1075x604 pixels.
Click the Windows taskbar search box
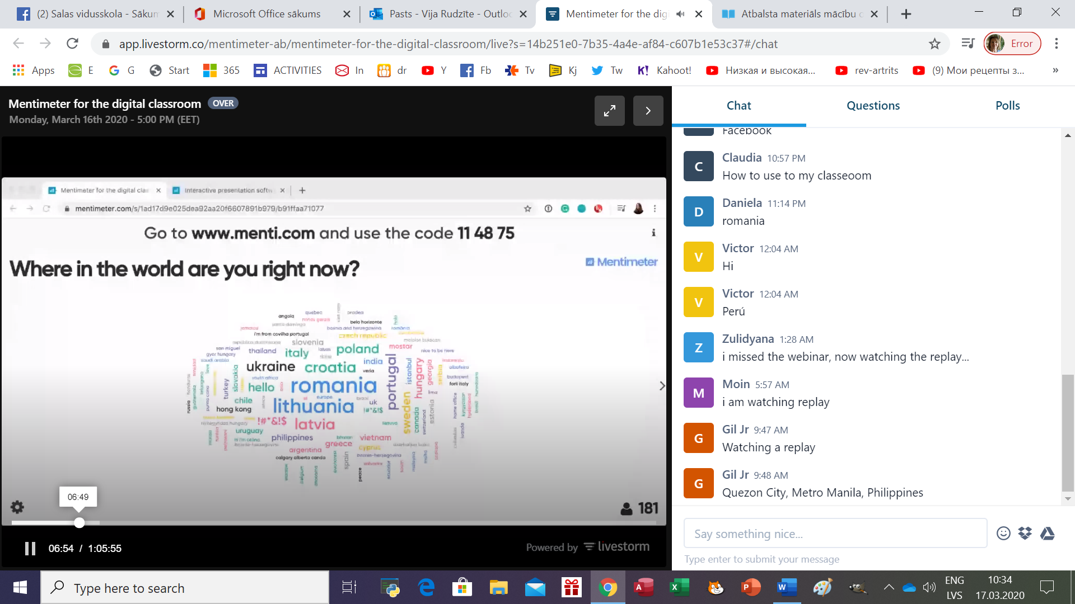tap(185, 587)
